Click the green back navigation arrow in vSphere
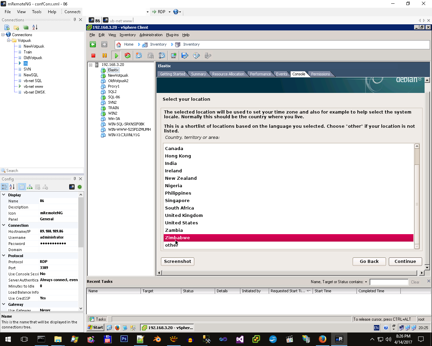Screen dimensions: 432x346 click(93, 44)
